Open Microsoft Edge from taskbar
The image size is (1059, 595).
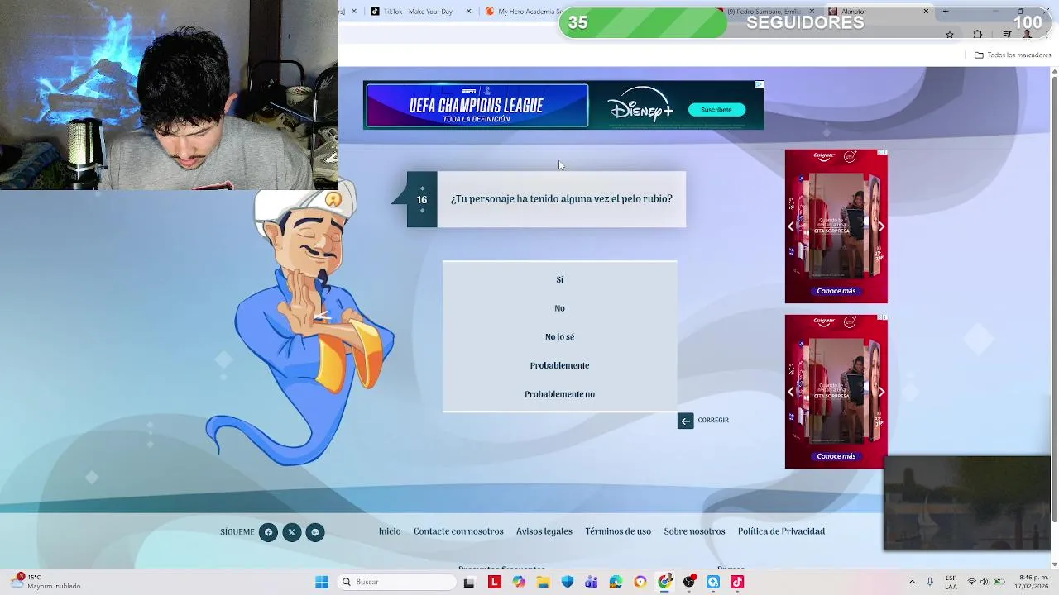tap(616, 583)
